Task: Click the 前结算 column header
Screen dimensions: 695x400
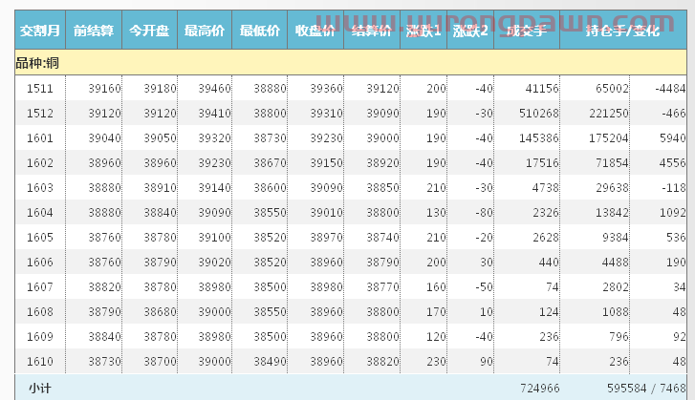Action: (94, 32)
